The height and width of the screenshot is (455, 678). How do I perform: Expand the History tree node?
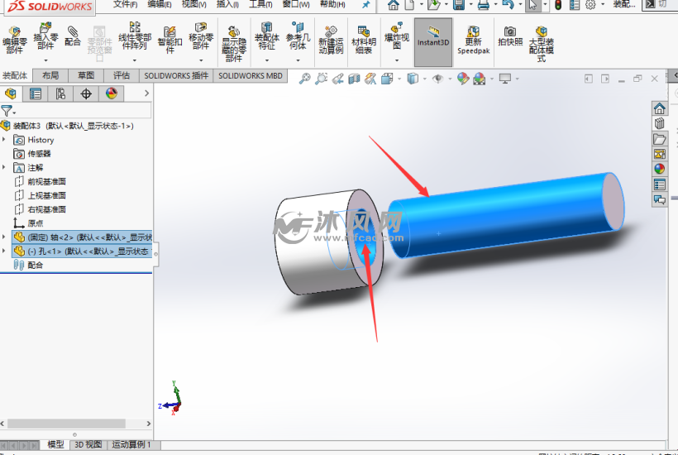click(4, 140)
